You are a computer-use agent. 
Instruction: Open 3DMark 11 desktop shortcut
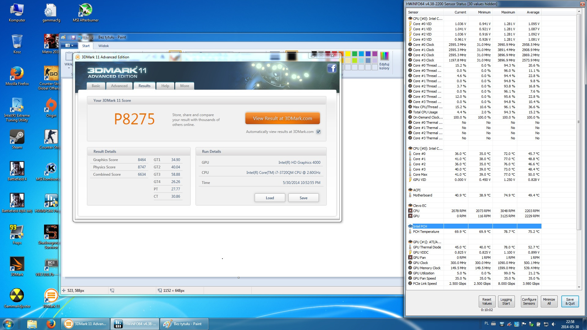[51, 299]
